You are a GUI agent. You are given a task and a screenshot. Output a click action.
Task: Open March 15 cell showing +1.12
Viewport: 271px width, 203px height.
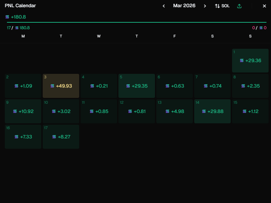tap(250, 111)
